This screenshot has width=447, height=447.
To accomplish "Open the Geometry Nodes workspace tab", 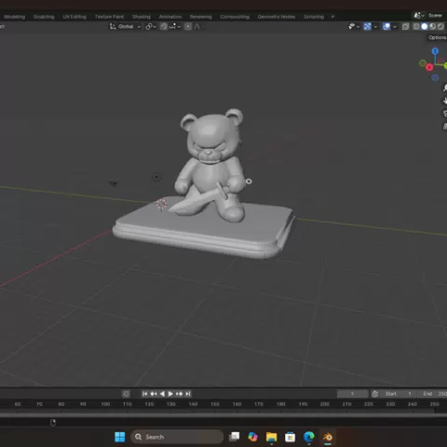I will [277, 17].
